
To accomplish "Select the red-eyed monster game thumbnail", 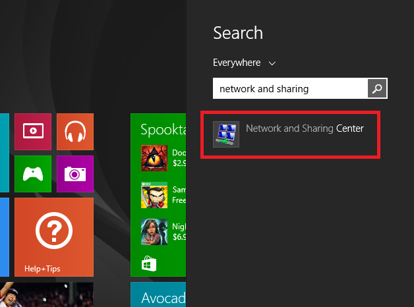I will point(154,157).
